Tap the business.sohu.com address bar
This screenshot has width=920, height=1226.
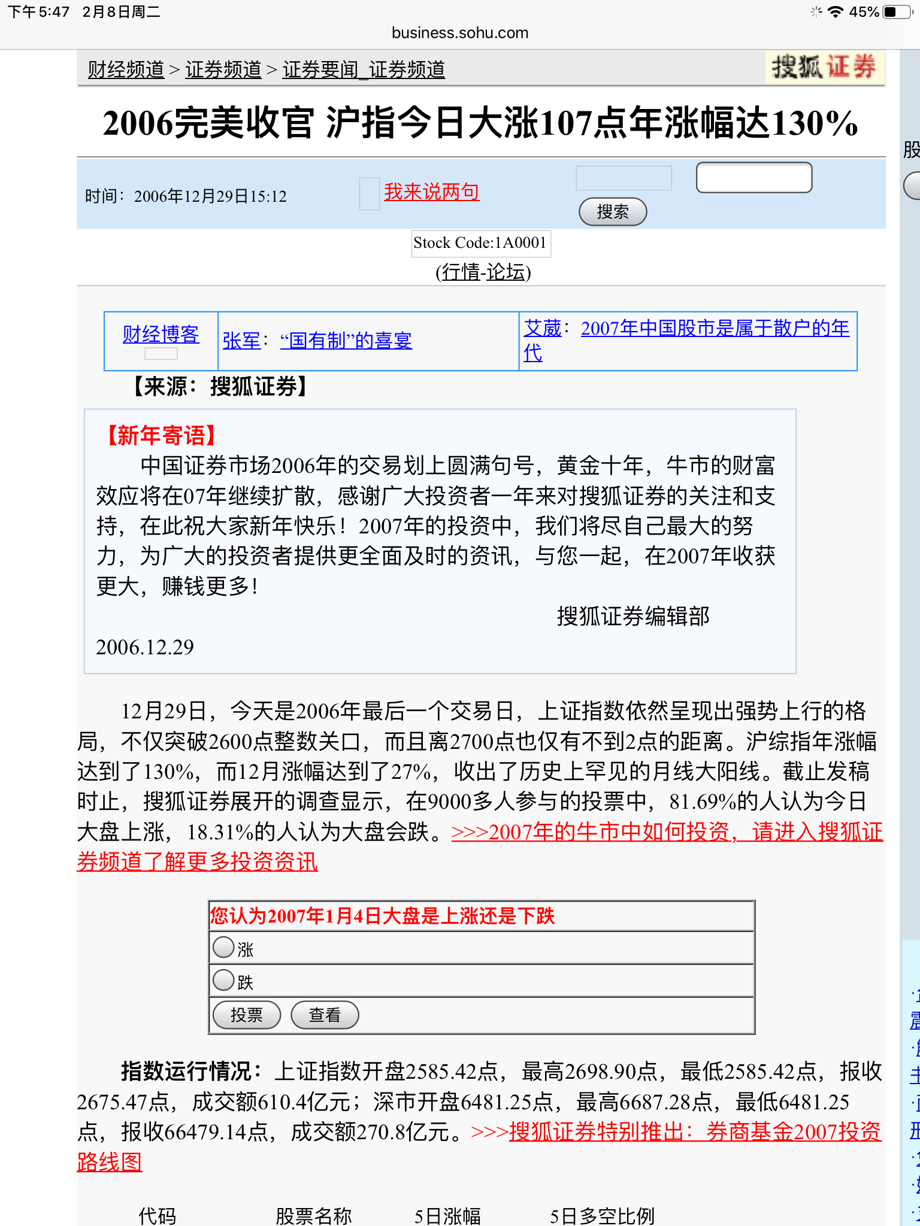click(x=460, y=33)
